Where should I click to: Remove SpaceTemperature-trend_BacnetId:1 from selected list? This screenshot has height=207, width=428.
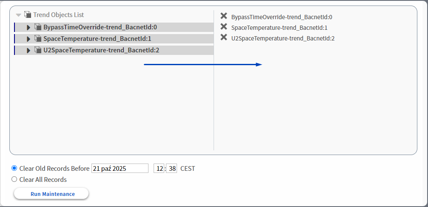point(224,27)
